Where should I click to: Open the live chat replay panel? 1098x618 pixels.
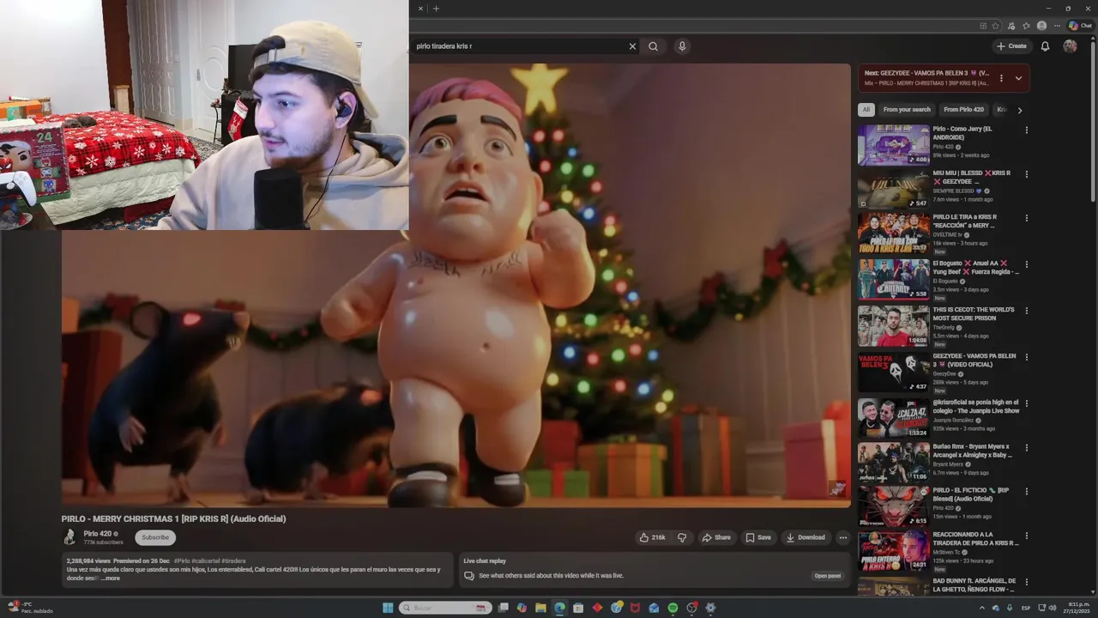(827, 576)
